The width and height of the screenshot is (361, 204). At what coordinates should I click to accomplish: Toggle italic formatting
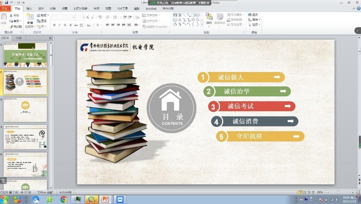point(60,25)
